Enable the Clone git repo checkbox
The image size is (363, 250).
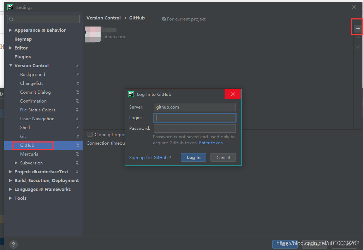point(90,134)
